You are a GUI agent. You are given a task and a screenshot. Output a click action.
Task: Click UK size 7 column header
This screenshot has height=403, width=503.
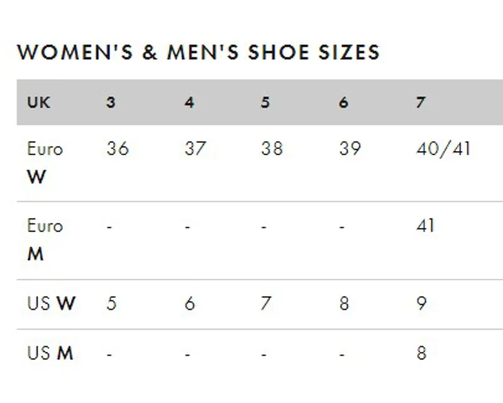421,102
